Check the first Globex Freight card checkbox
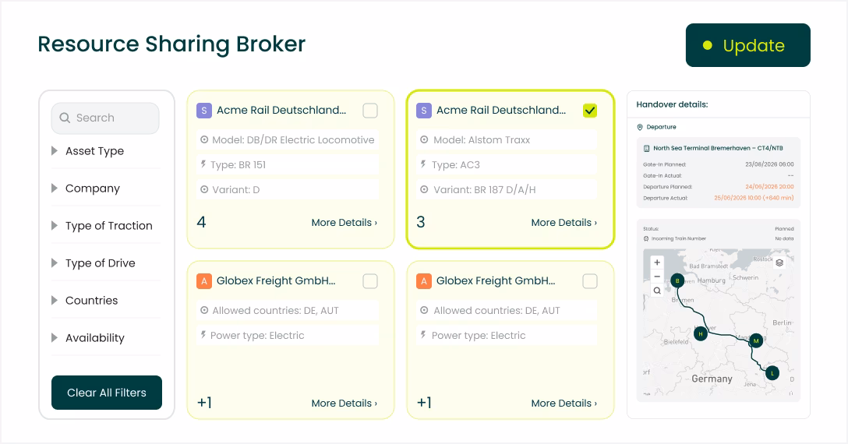Screen dimensions: 848x444 (x=370, y=281)
